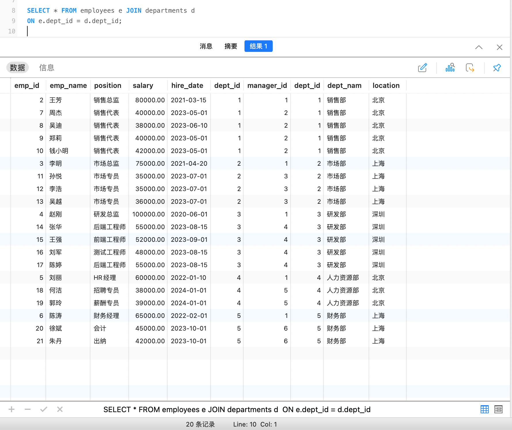Discard changes with the X icon

[60, 409]
